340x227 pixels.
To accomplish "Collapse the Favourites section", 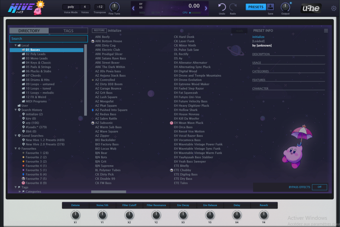I will 16,149.
